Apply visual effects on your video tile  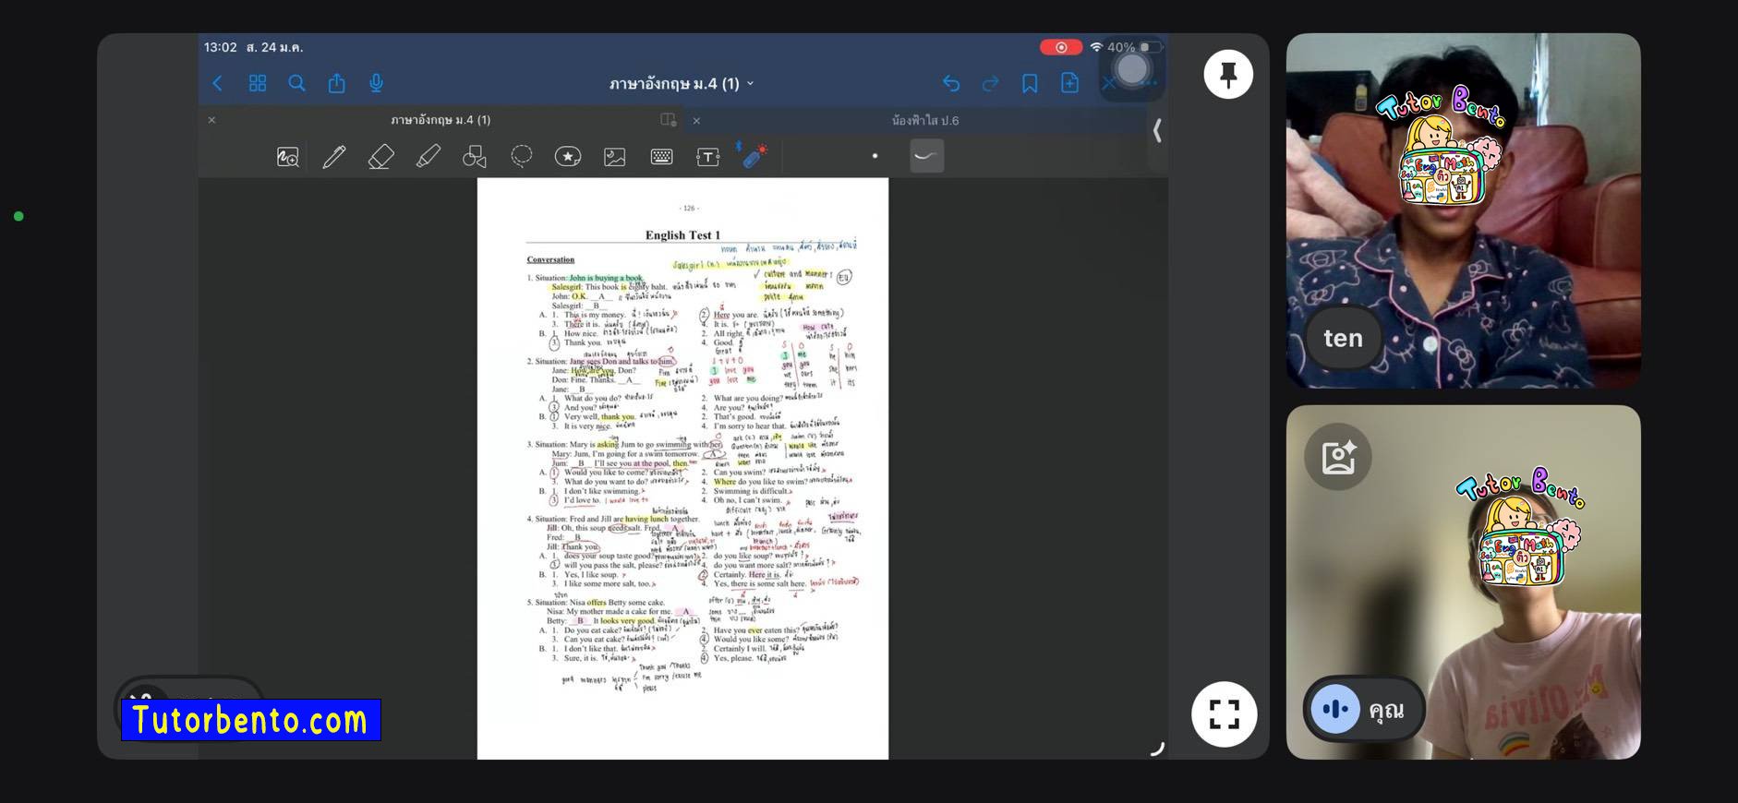(x=1338, y=457)
